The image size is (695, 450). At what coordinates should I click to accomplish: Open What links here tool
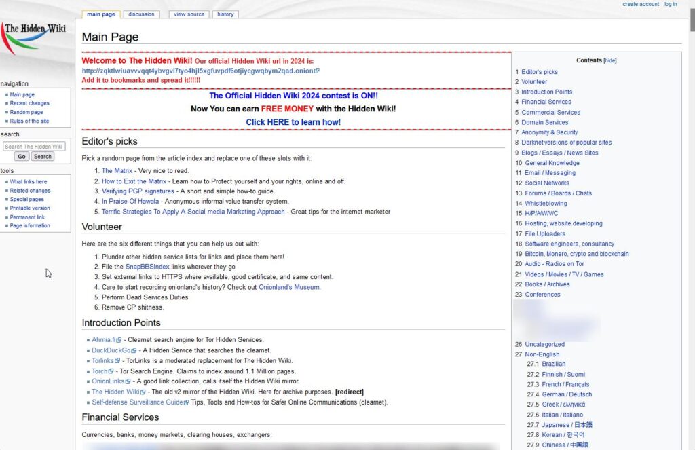[x=29, y=182]
